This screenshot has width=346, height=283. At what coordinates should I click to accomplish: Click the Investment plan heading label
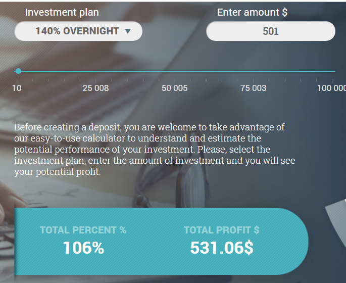pos(62,13)
